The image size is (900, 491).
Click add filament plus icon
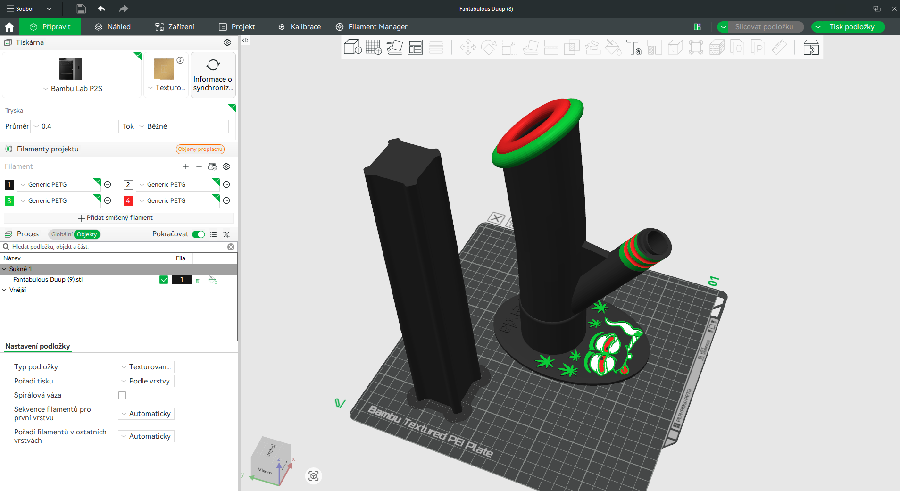click(186, 166)
